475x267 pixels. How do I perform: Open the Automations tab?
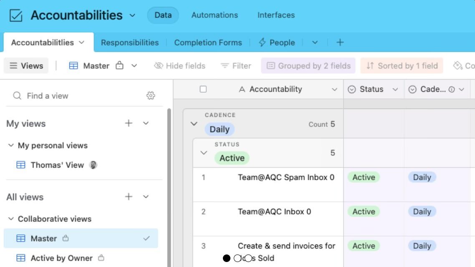[x=215, y=15]
